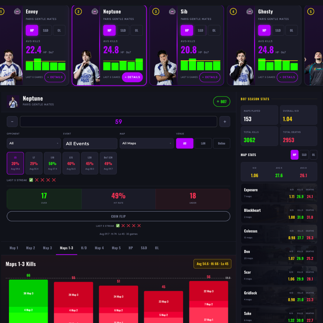This screenshot has height=323, width=323.
Task: Select HP in Map Stats
Action: click(295, 155)
